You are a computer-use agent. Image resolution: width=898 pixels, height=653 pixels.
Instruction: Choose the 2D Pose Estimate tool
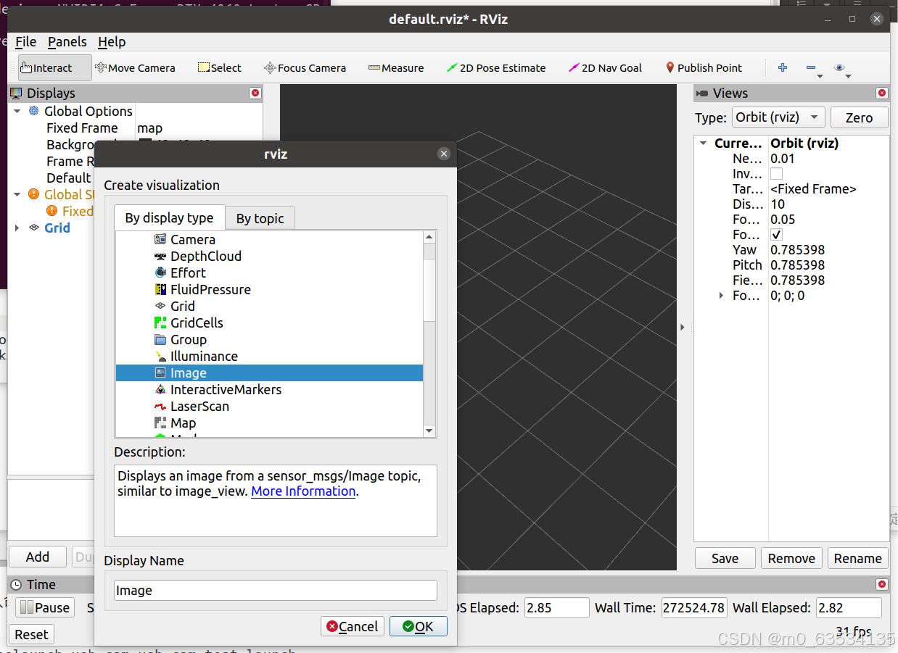495,68
